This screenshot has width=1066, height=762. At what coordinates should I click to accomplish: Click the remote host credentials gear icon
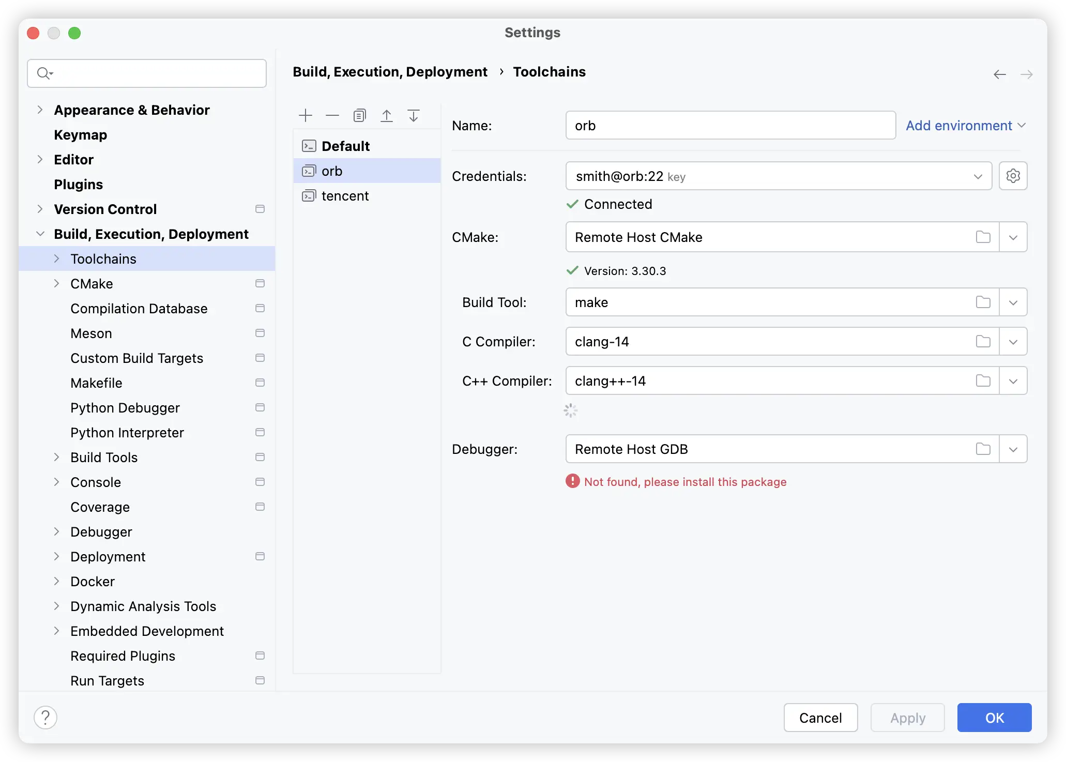tap(1012, 176)
